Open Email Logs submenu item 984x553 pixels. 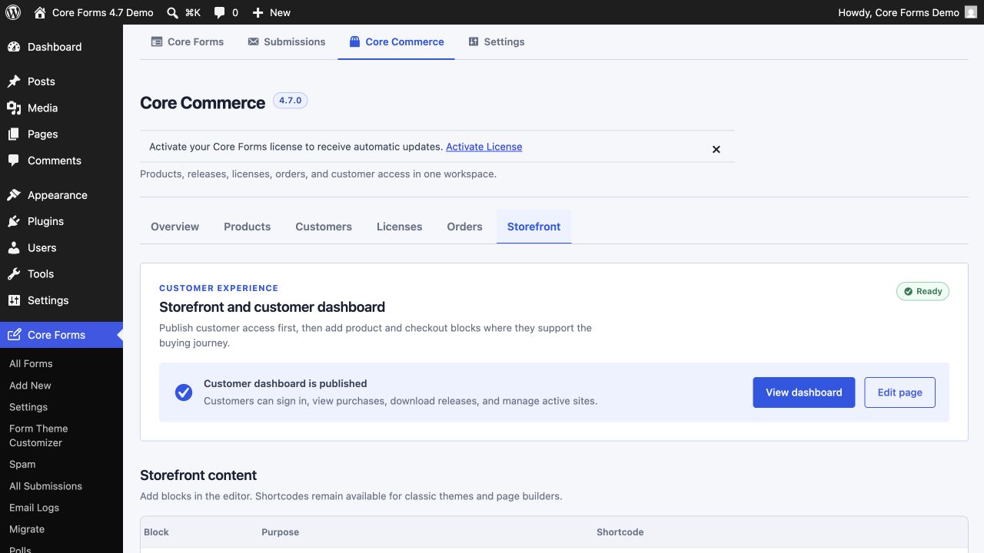click(34, 508)
